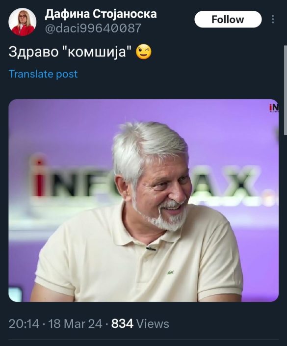Image resolution: width=287 pixels, height=346 pixels.
Task: Click the 18 Mar 24 date
Action: (75, 324)
